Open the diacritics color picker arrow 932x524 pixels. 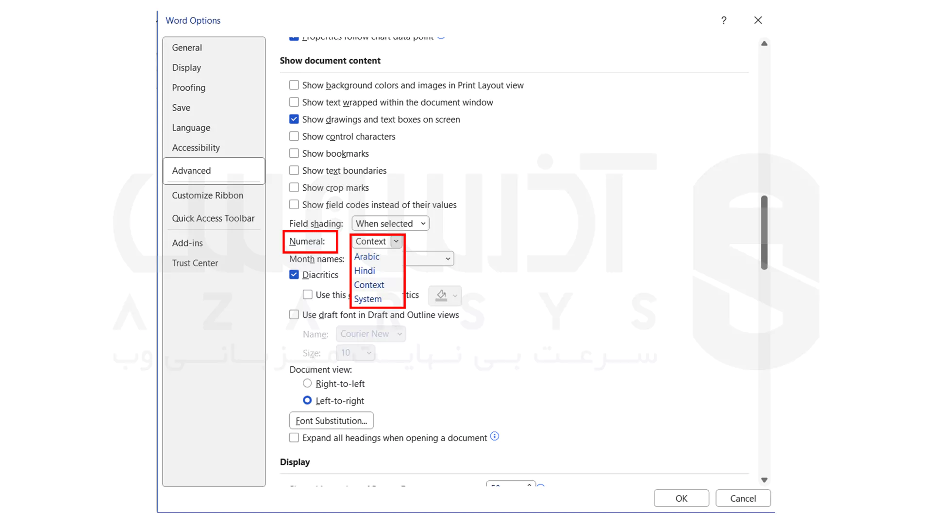455,295
